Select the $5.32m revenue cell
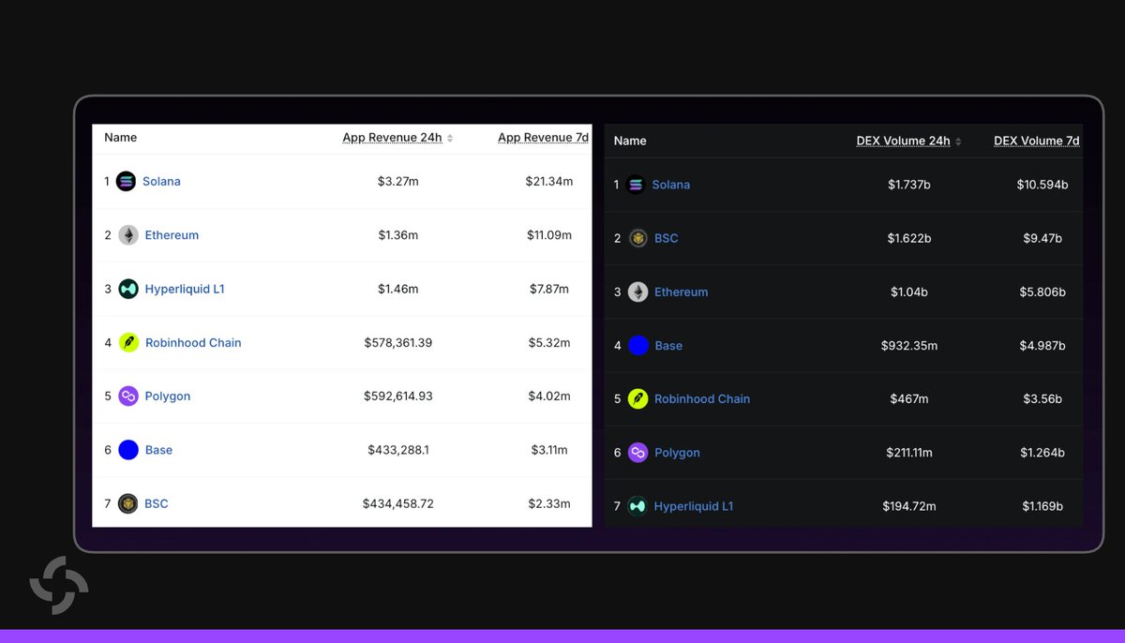Image resolution: width=1125 pixels, height=643 pixels. [548, 342]
